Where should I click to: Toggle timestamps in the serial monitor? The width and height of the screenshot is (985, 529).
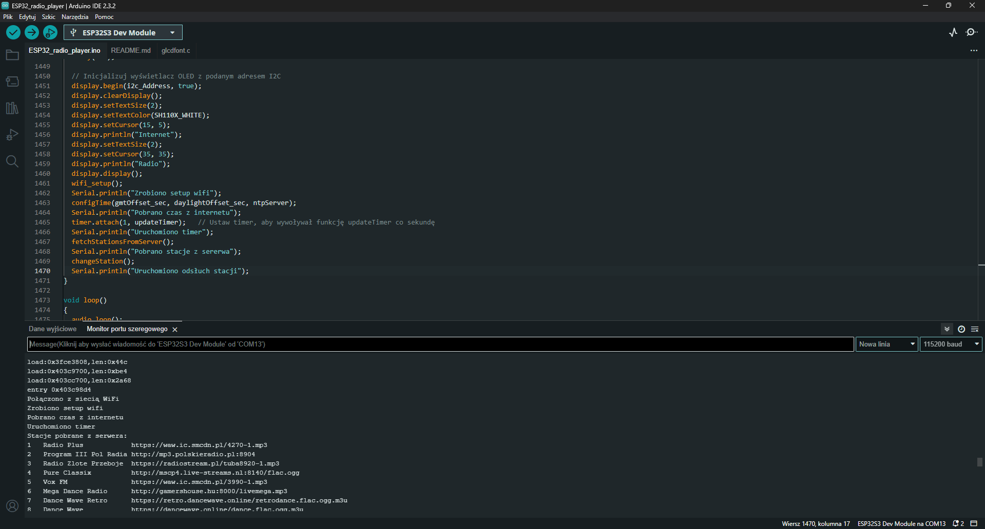pos(961,329)
